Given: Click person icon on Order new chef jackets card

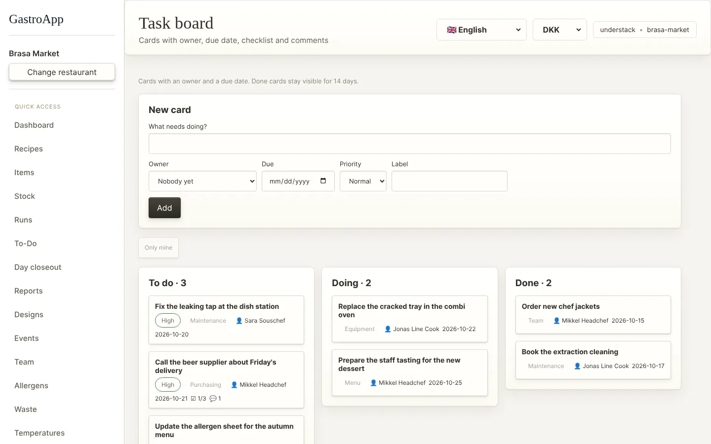Looking at the screenshot, I should (556, 321).
